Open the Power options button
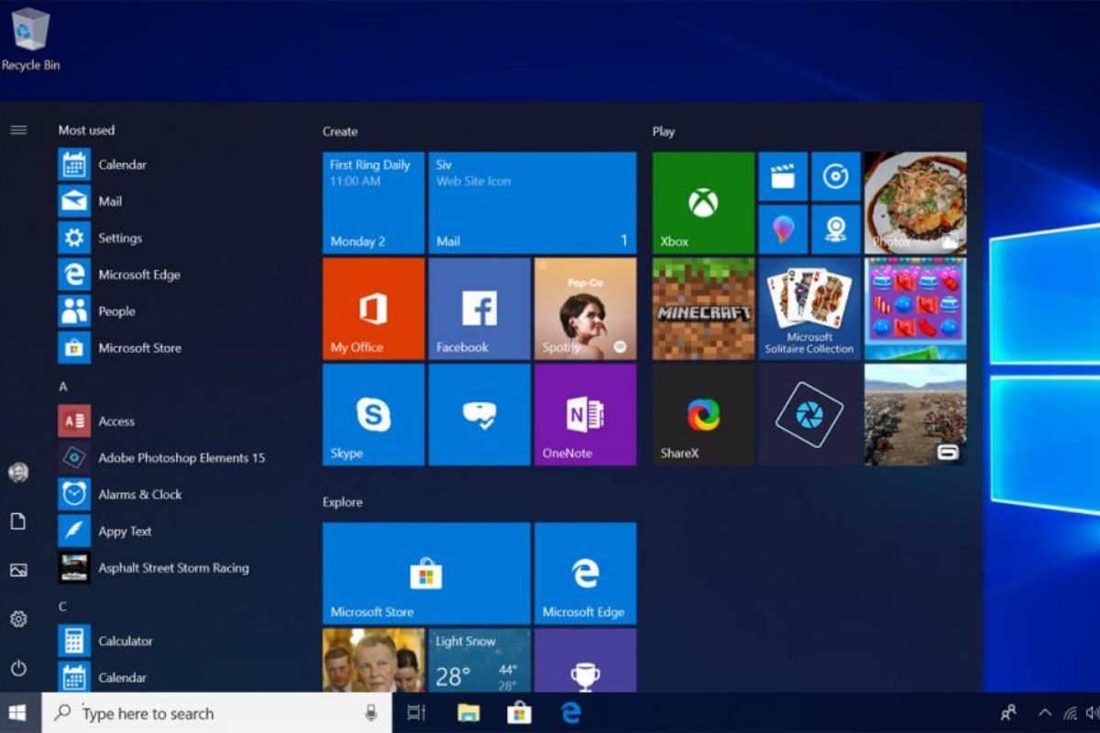Image resolution: width=1100 pixels, height=733 pixels. pyautogui.click(x=18, y=669)
